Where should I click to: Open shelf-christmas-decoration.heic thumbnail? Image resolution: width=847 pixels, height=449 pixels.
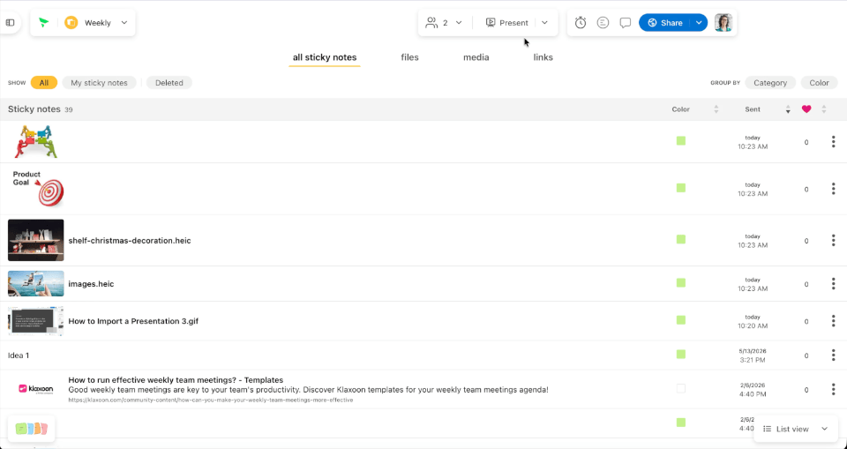(35, 240)
